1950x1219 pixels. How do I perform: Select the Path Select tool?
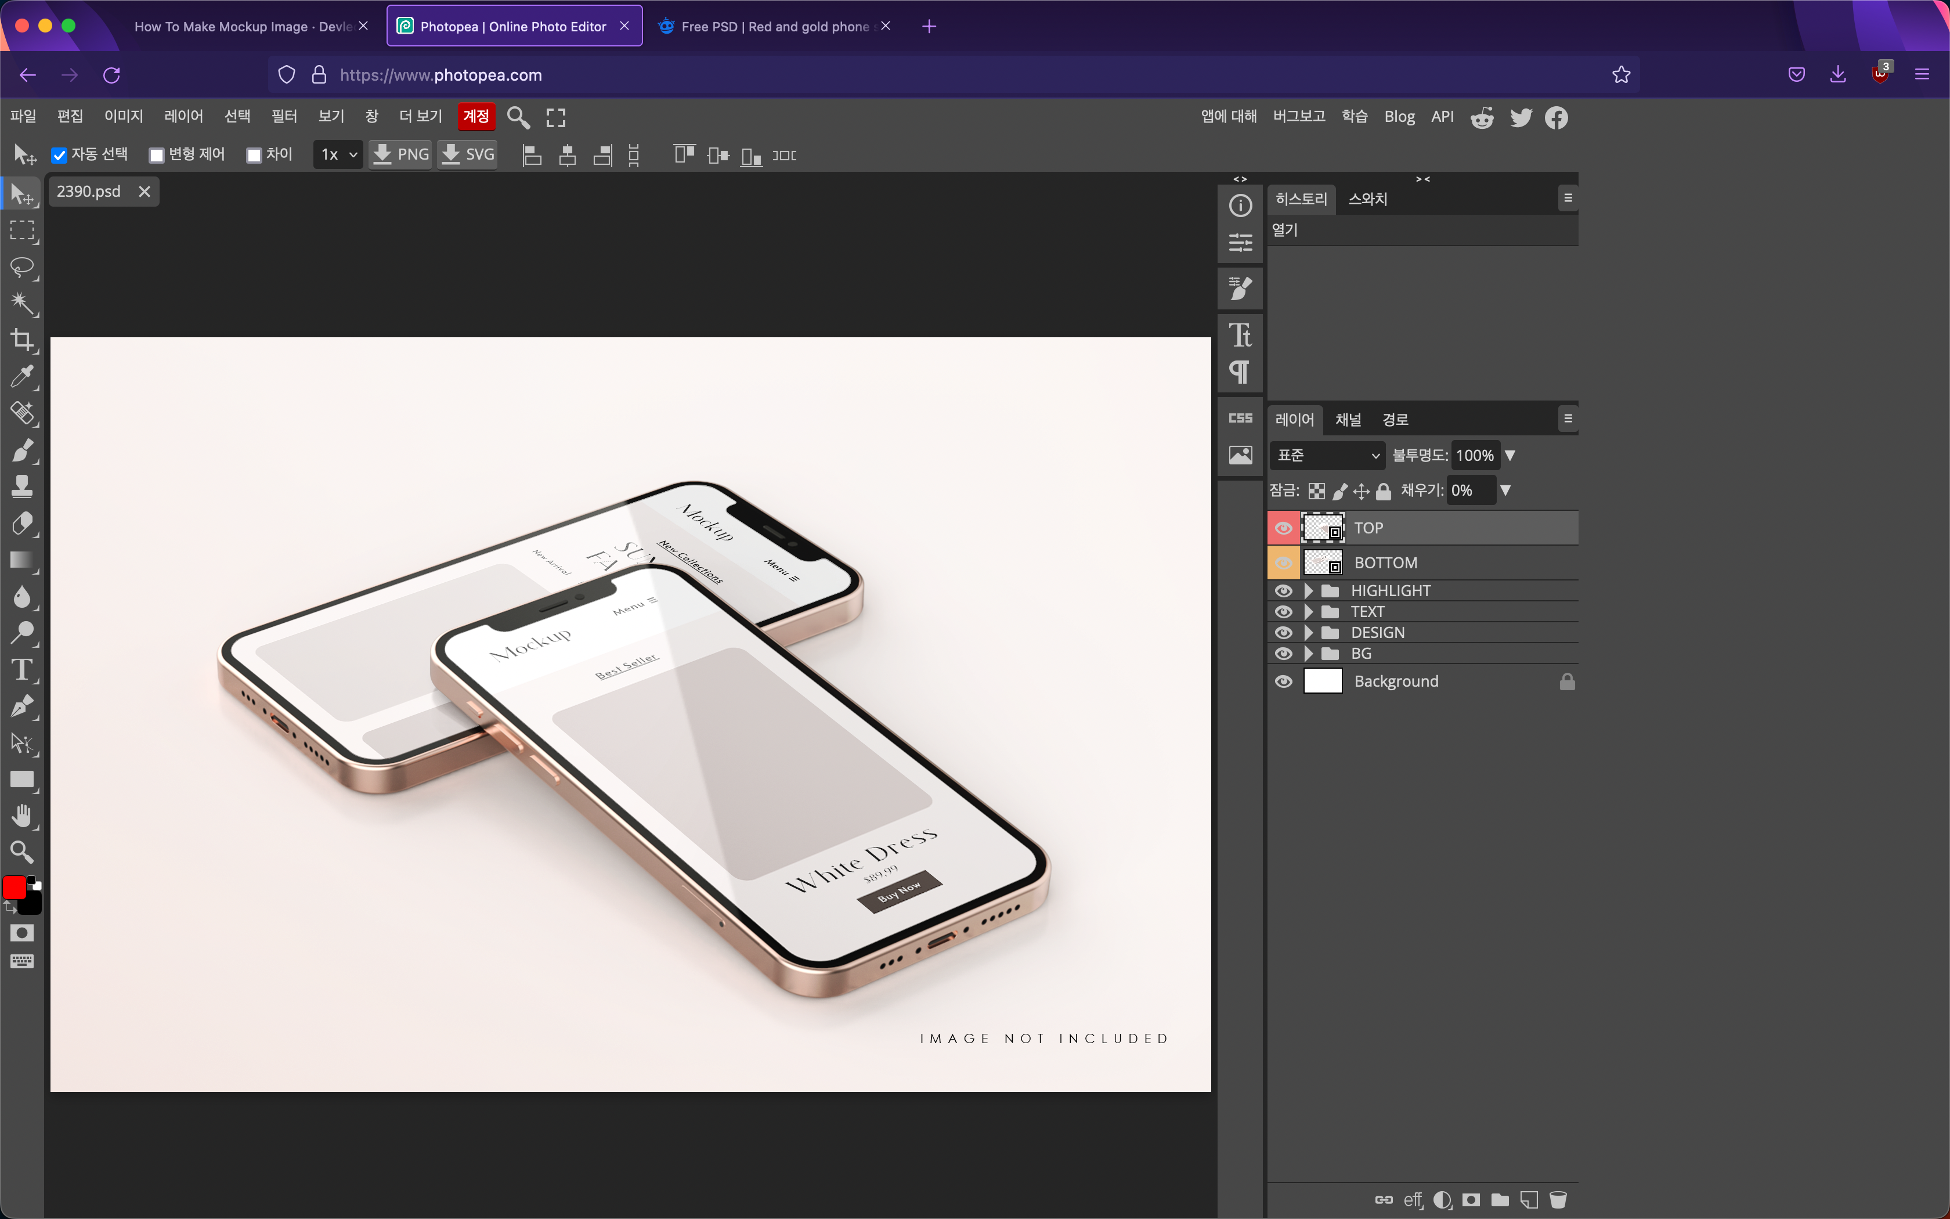21,742
